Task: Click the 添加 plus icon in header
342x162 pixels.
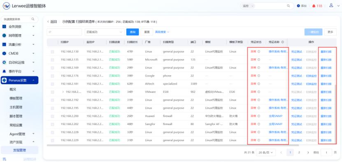Action: (298, 6)
